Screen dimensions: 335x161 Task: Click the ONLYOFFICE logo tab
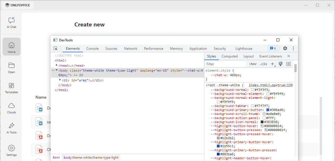(18, 5)
